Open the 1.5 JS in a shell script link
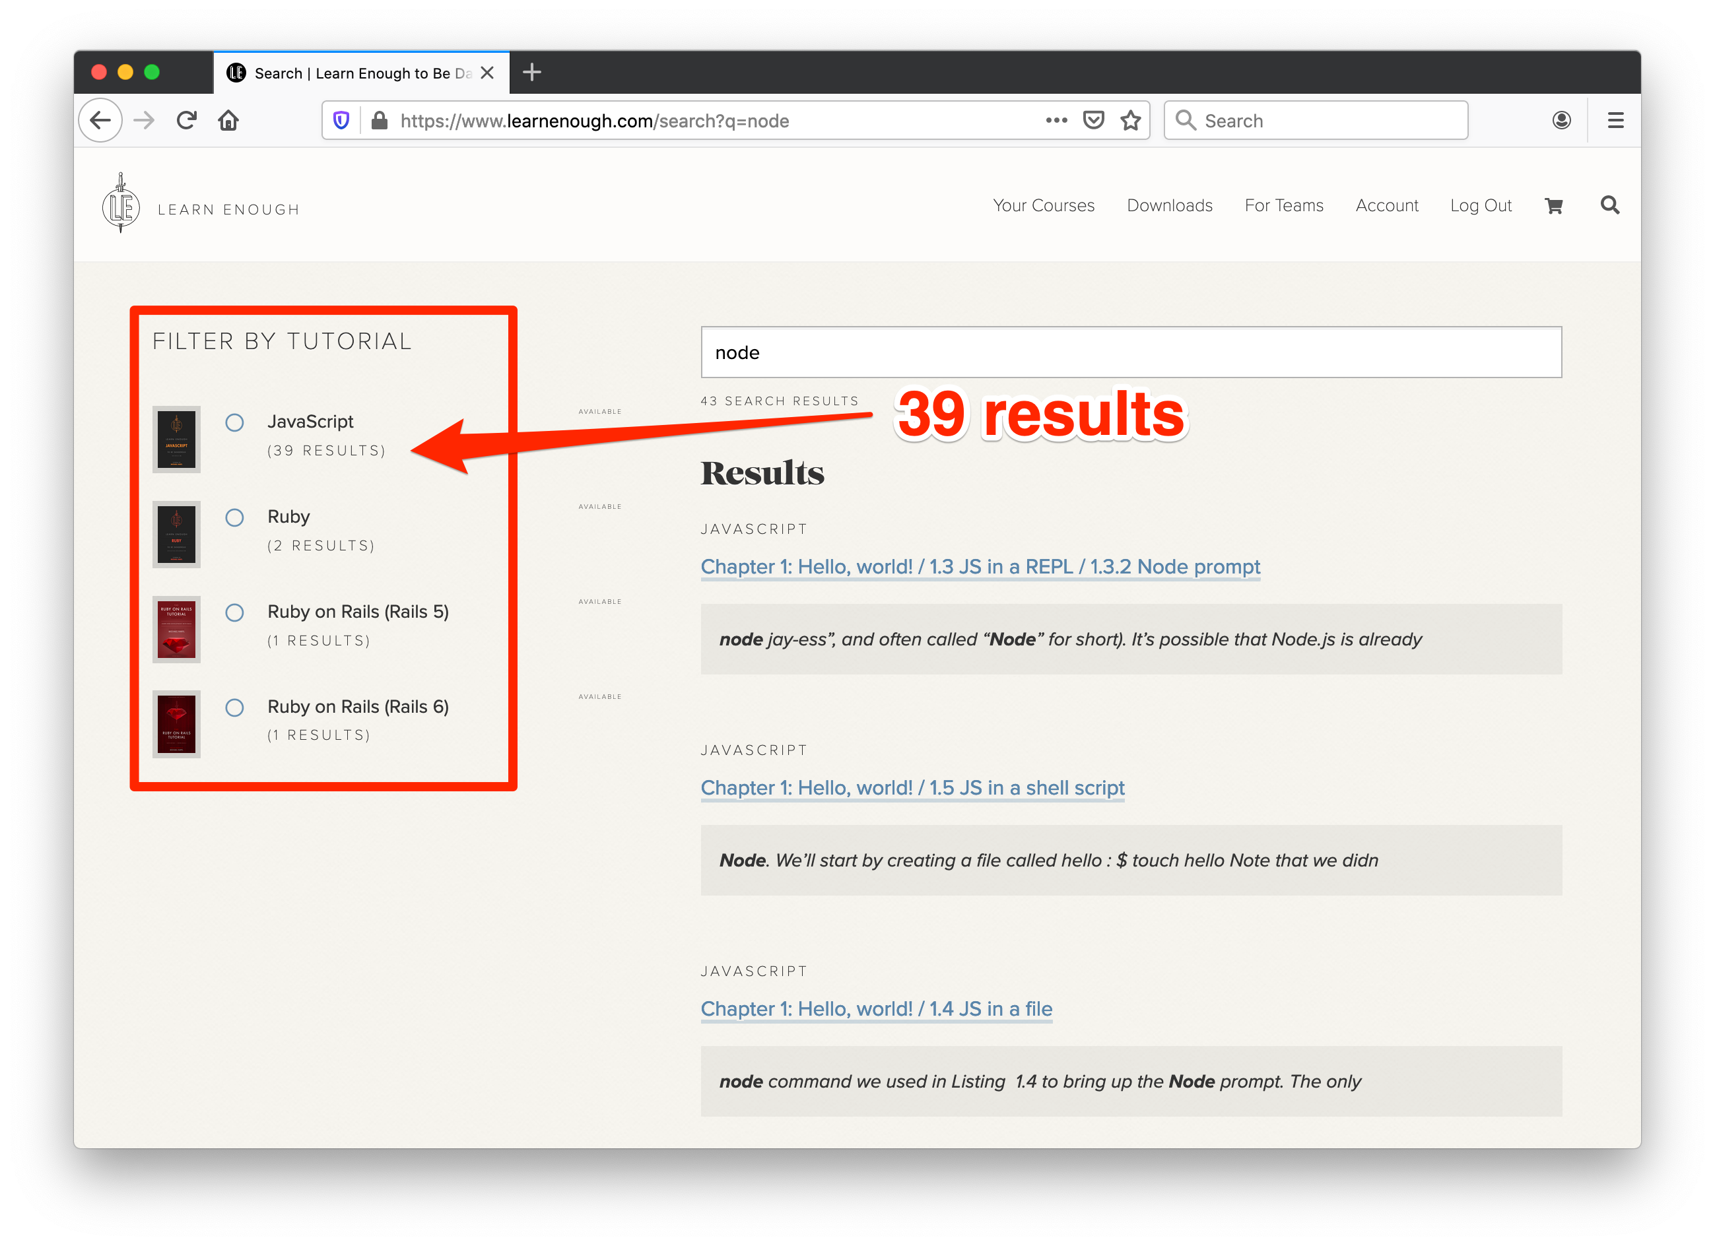Image resolution: width=1715 pixels, height=1246 pixels. [913, 788]
